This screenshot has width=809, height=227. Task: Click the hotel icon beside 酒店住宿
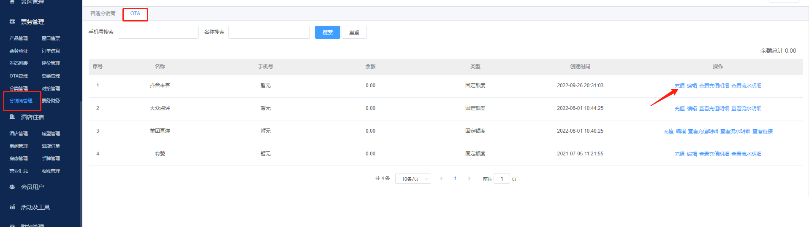(x=12, y=117)
